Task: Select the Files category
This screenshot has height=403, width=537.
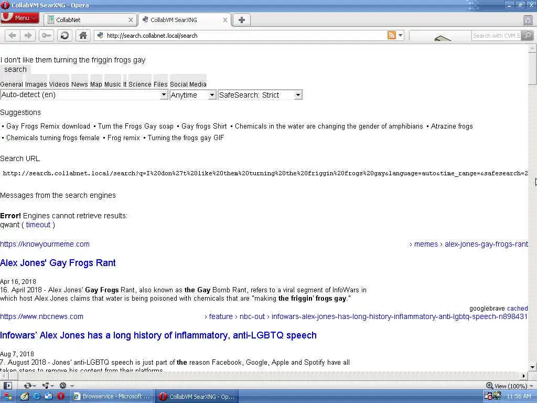Action: pyautogui.click(x=160, y=84)
